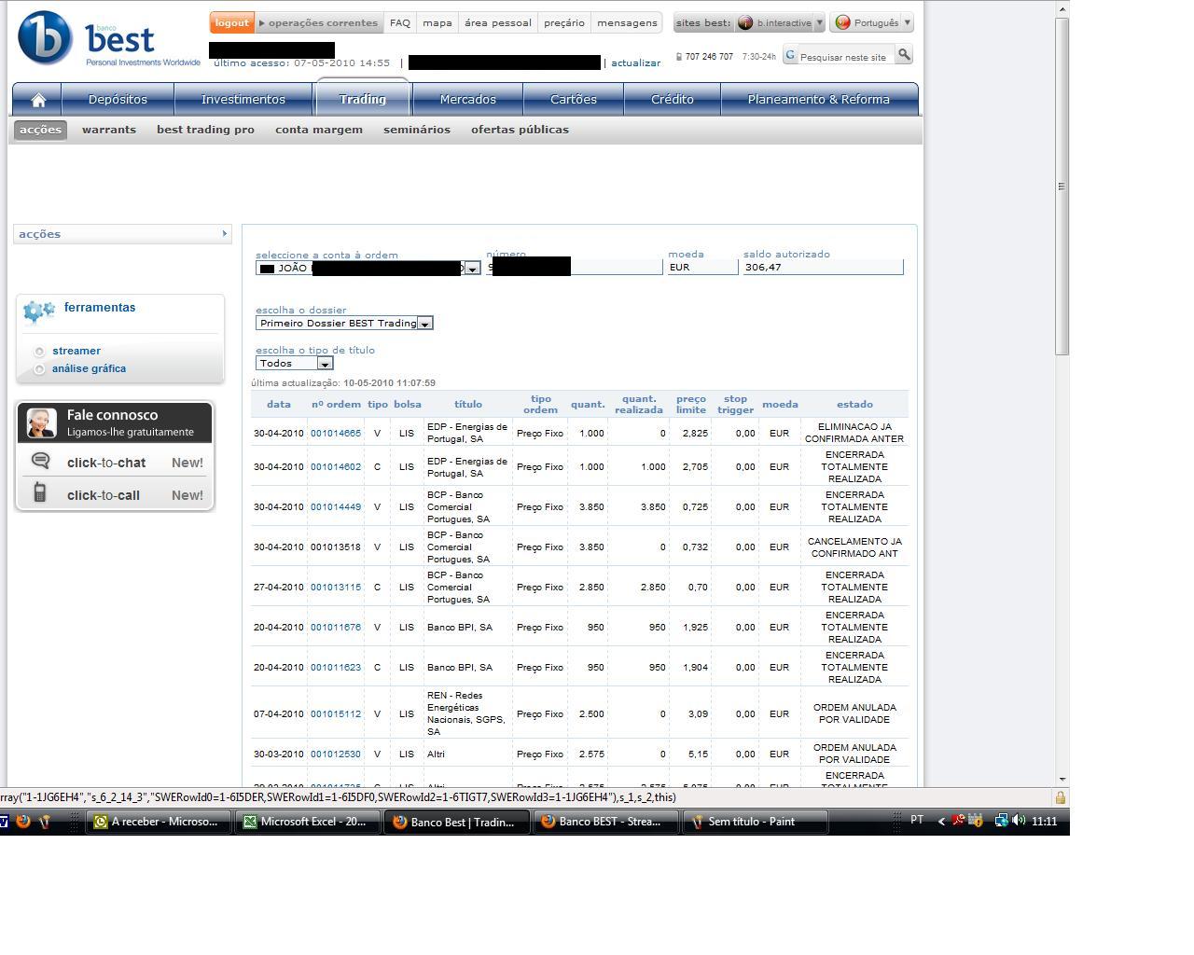Click the ferramentas gears icon
This screenshot has width=1194, height=955.
(39, 311)
